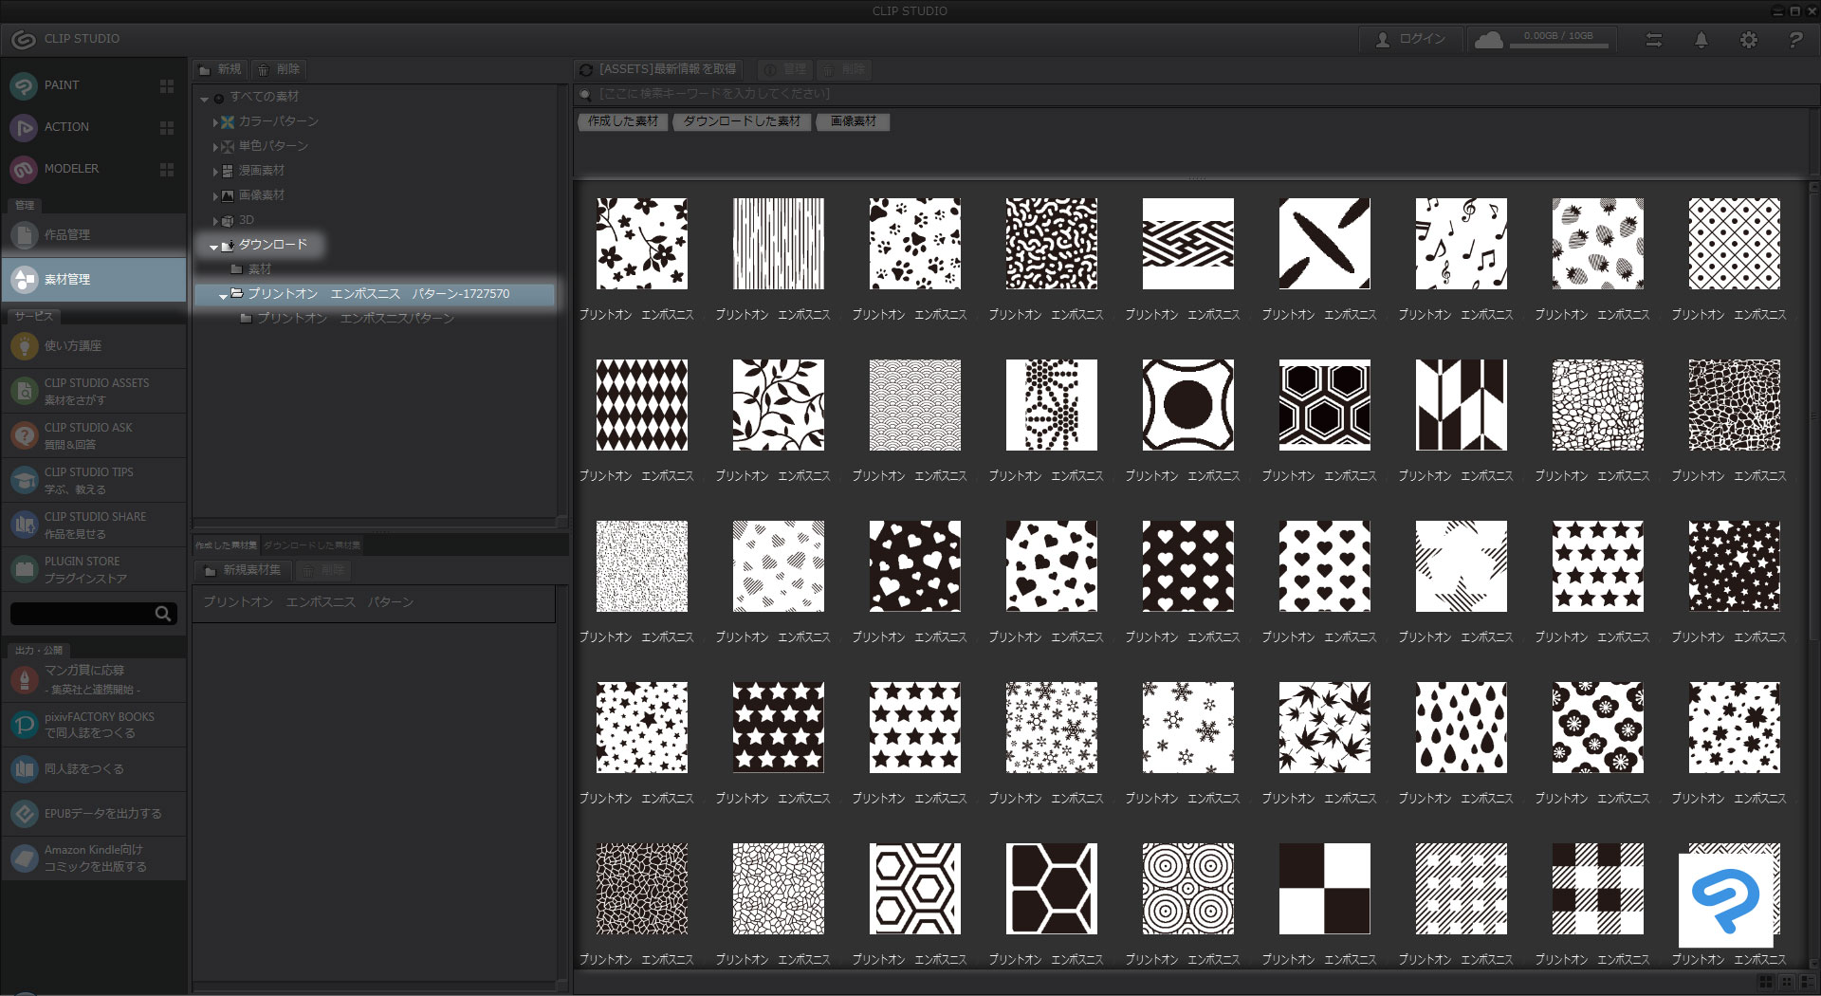Screen dimensions: 1821x996
Task: Expand 単色パターン tree node
Action: point(216,147)
